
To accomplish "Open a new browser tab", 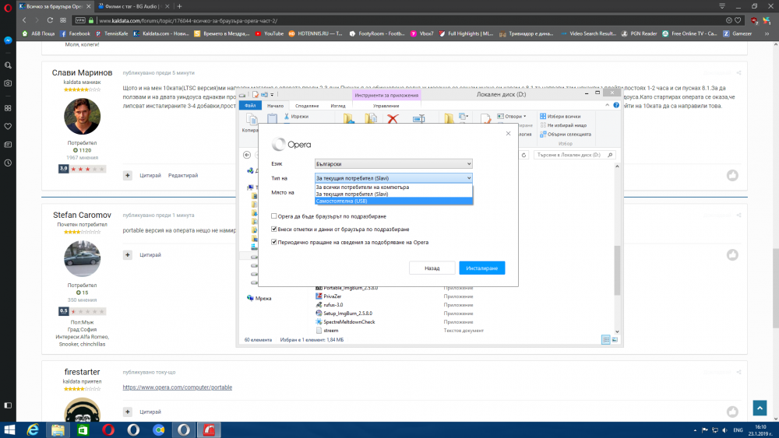I will coord(179,6).
